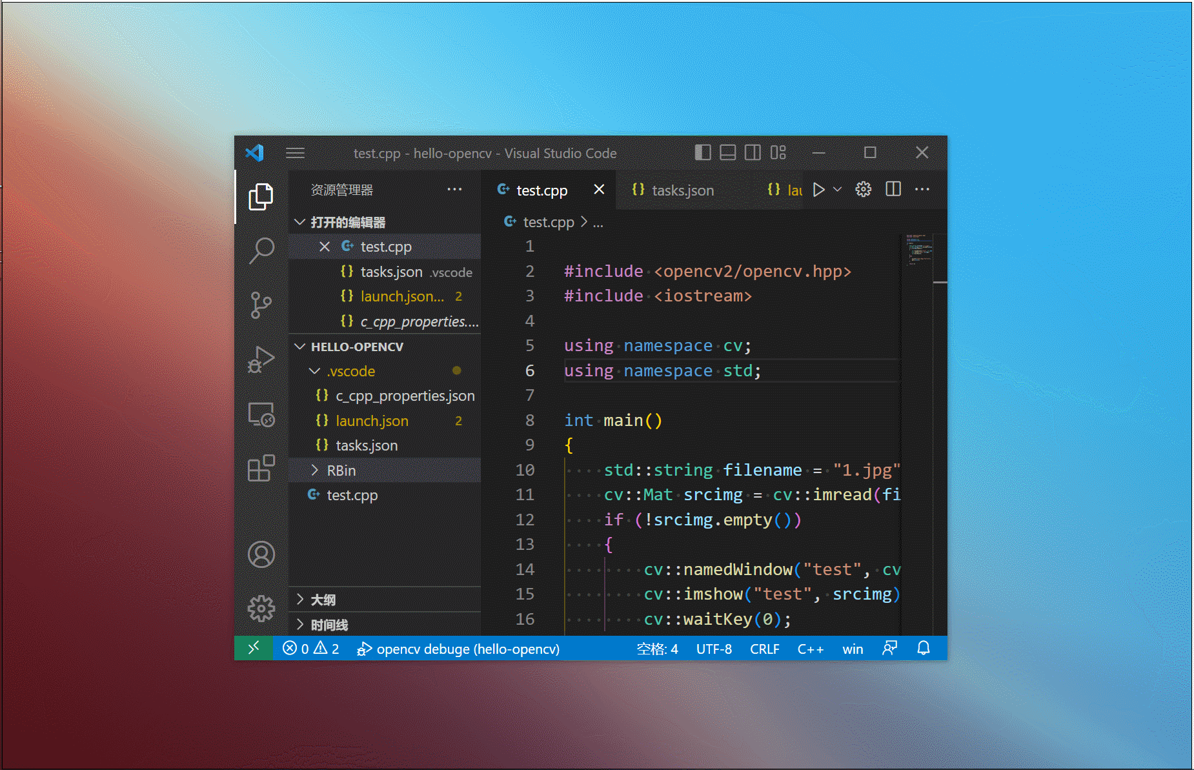Open the Run and Debug view

pyautogui.click(x=261, y=360)
